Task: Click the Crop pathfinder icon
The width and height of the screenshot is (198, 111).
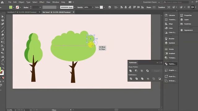Action: [148, 79]
